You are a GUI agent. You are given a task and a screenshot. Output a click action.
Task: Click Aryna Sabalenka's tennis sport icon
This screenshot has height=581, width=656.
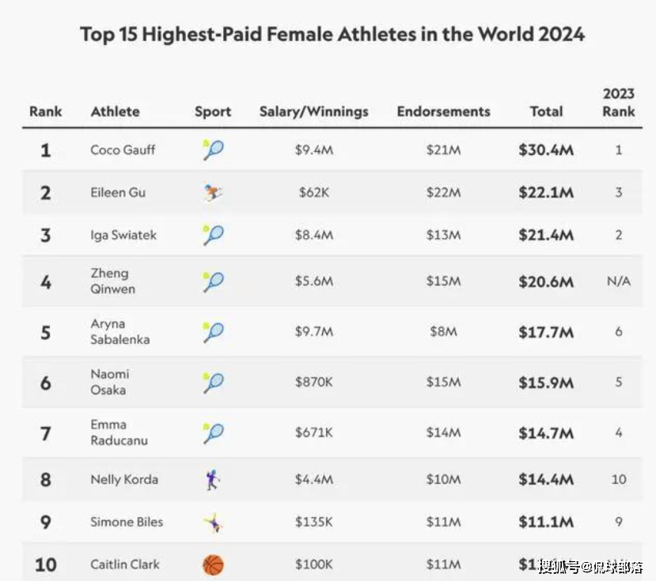[212, 332]
